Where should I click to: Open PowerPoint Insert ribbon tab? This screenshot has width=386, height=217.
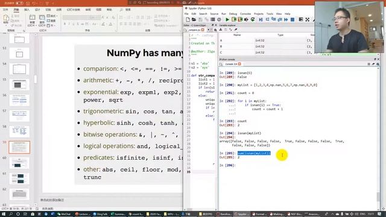tap(27, 10)
